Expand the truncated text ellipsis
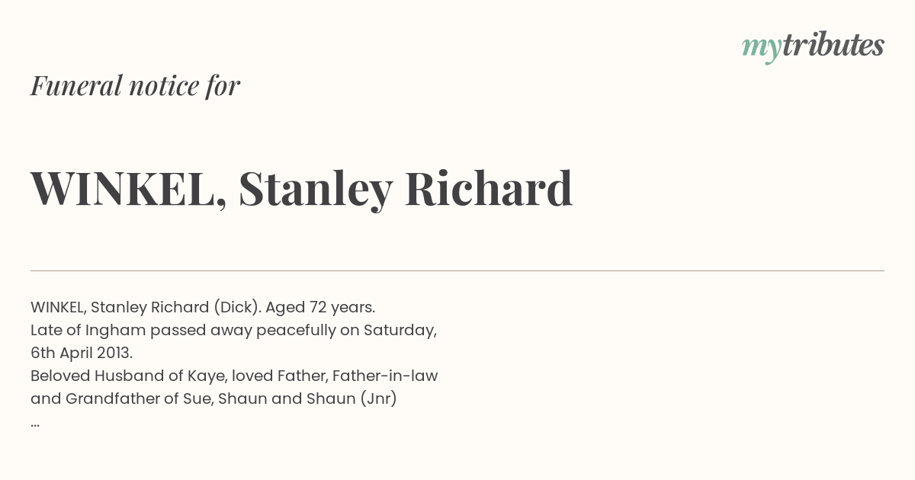This screenshot has height=480, width=915. pos(35,424)
